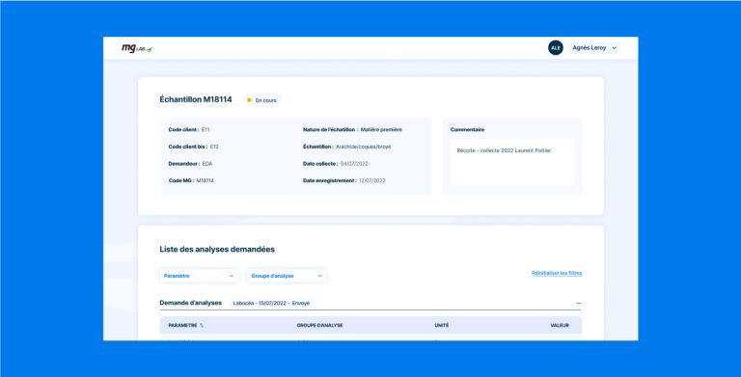
Task: Open the Groupe d'analyse filter dropdown
Action: tap(287, 276)
